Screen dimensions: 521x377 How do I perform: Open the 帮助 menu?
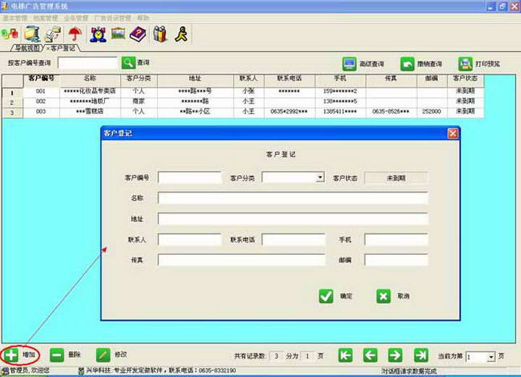coord(143,18)
